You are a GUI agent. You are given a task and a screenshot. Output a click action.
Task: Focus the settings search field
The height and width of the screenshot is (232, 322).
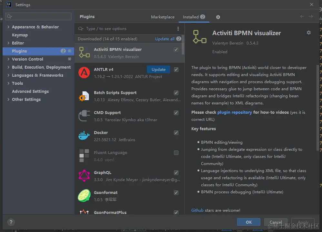click(x=38, y=16)
